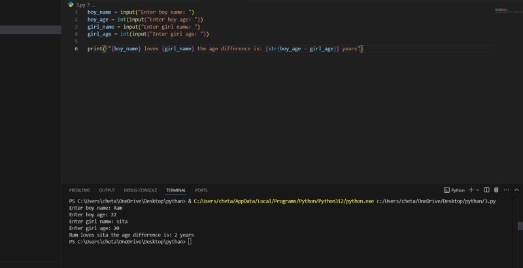
Task: Click the 3.py breadcrumb file name
Action: point(80,4)
